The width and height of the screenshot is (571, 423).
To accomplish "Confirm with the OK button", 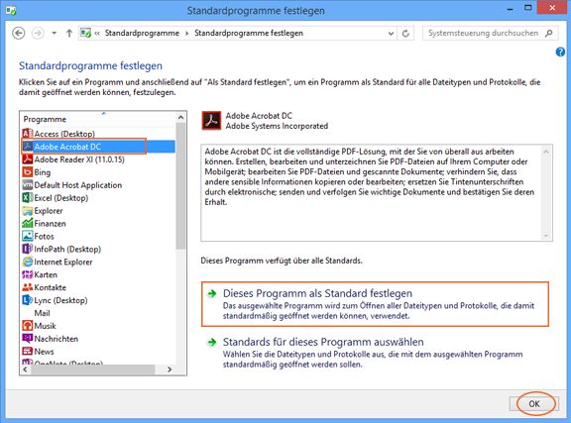I will pos(534,404).
